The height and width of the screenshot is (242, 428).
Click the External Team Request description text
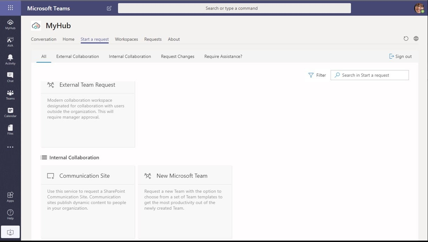(x=86, y=109)
